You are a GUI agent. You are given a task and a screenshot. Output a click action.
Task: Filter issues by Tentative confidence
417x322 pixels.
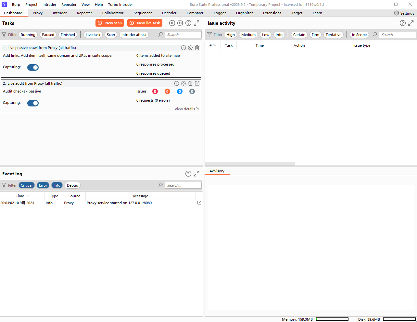point(334,35)
